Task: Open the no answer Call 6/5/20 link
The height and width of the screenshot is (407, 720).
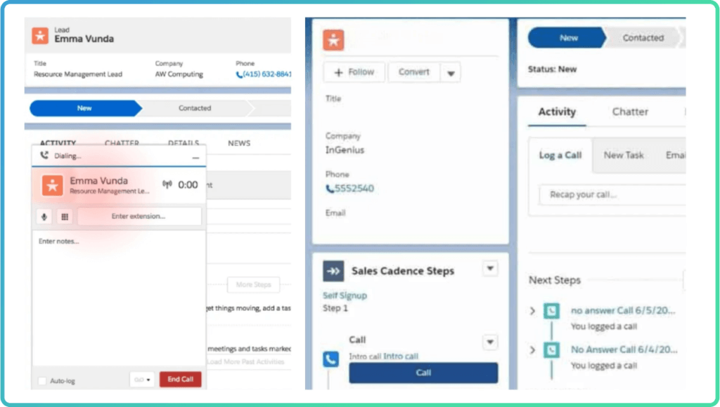Action: point(623,311)
